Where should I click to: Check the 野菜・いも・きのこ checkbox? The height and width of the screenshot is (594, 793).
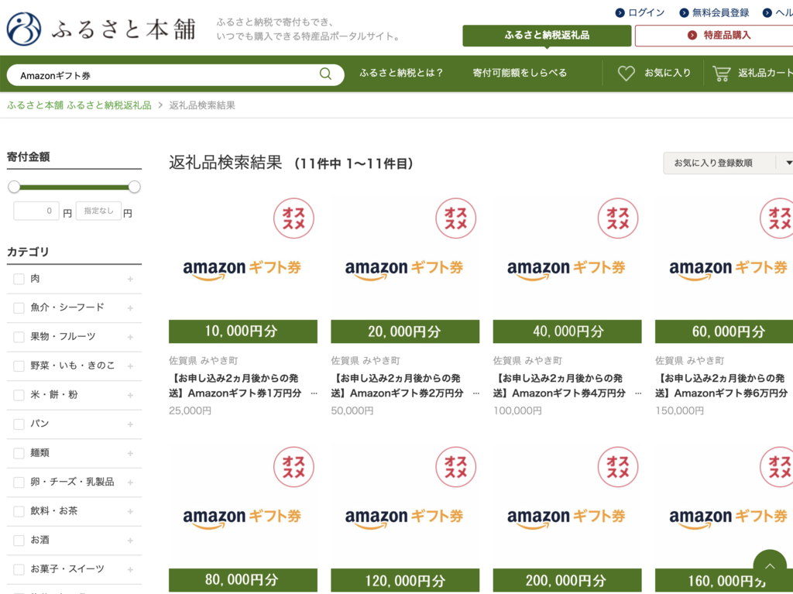[19, 366]
